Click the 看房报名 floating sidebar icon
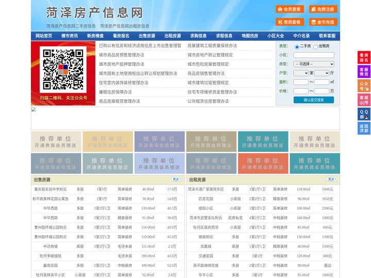The height and width of the screenshot is (278, 371). (364, 58)
